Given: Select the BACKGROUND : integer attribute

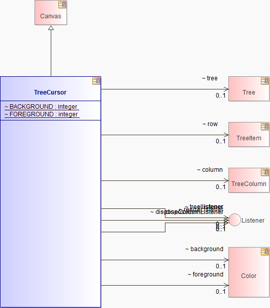Looking at the screenshot, I should tap(42, 107).
